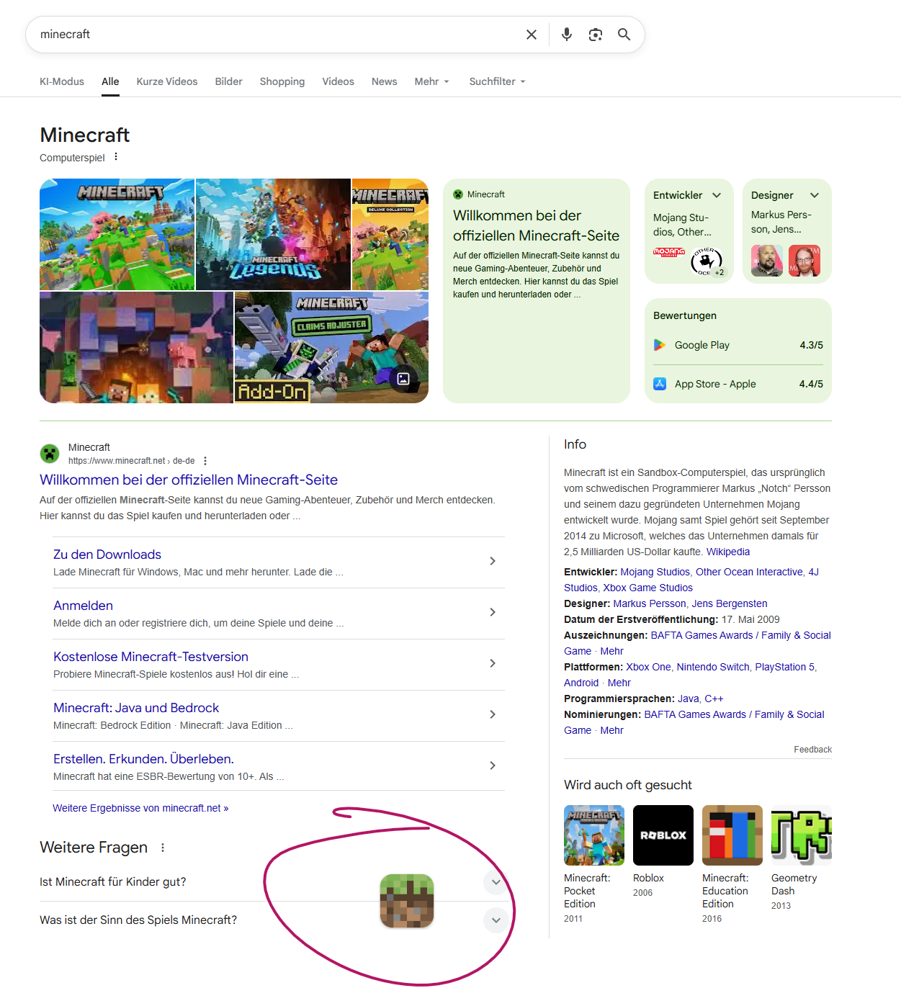This screenshot has height=988, width=901.
Task: Expand "Was ist der Sinn des Spiels Minecraft?"
Action: [496, 920]
